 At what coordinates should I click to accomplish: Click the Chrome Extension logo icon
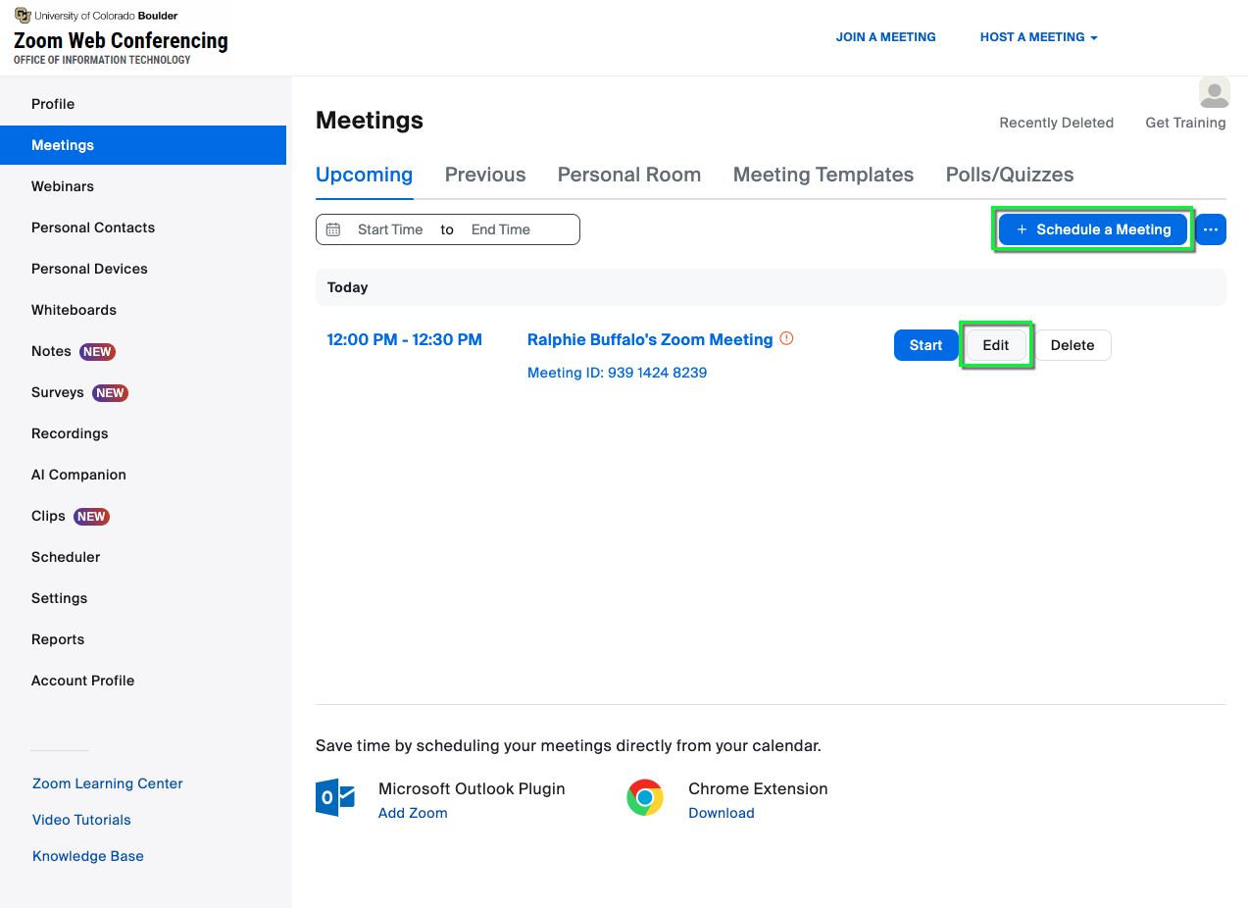click(x=645, y=798)
